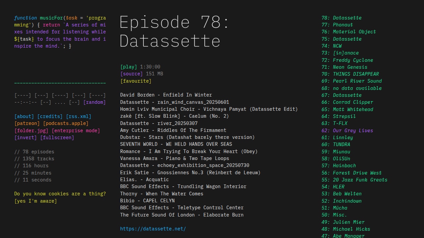424x238 pixels.
Task: Choose episode 75: Datassette
Action: (x=342, y=39)
